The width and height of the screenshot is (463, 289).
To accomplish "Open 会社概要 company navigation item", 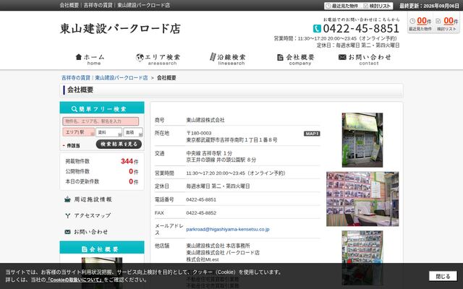I will 296,59.
